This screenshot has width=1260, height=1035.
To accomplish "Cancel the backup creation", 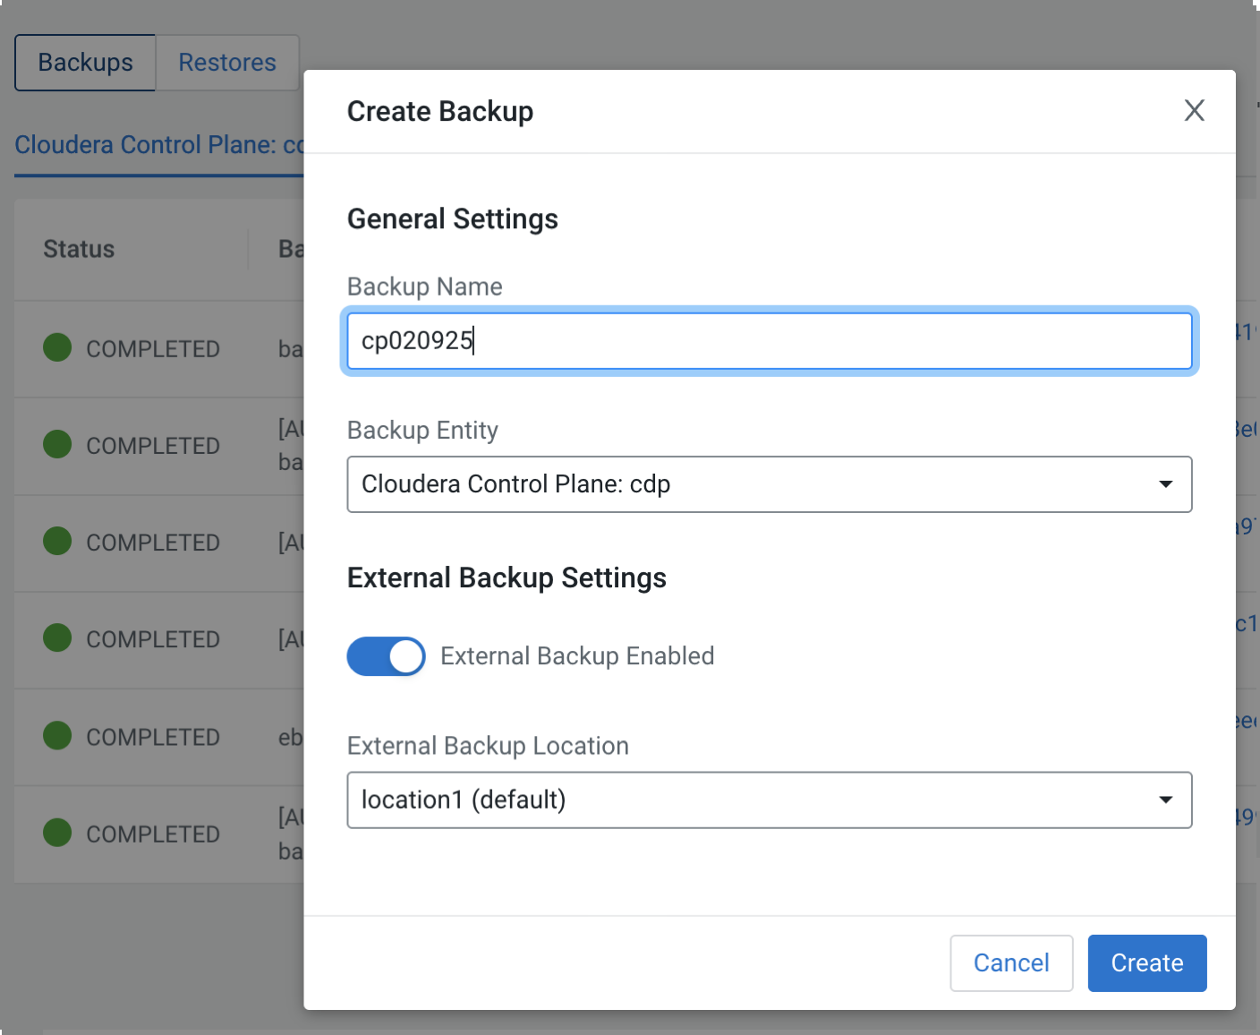I will [1011, 962].
